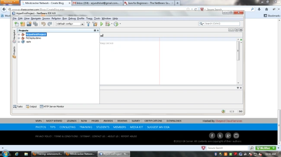This screenshot has width=281, height=157.
Task: Click the Firefox back arrow button
Action: pyautogui.click(x=4, y=9)
